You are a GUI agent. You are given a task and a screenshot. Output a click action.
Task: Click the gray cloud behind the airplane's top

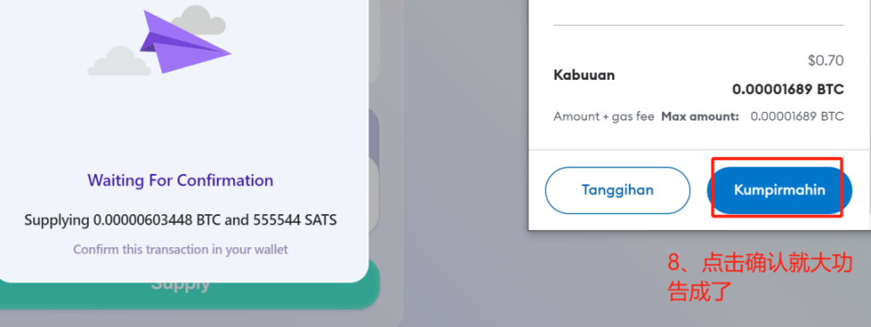coord(198,20)
